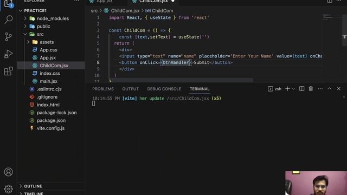
Task: Switch to the PROBLEMS tab
Action: 103,89
